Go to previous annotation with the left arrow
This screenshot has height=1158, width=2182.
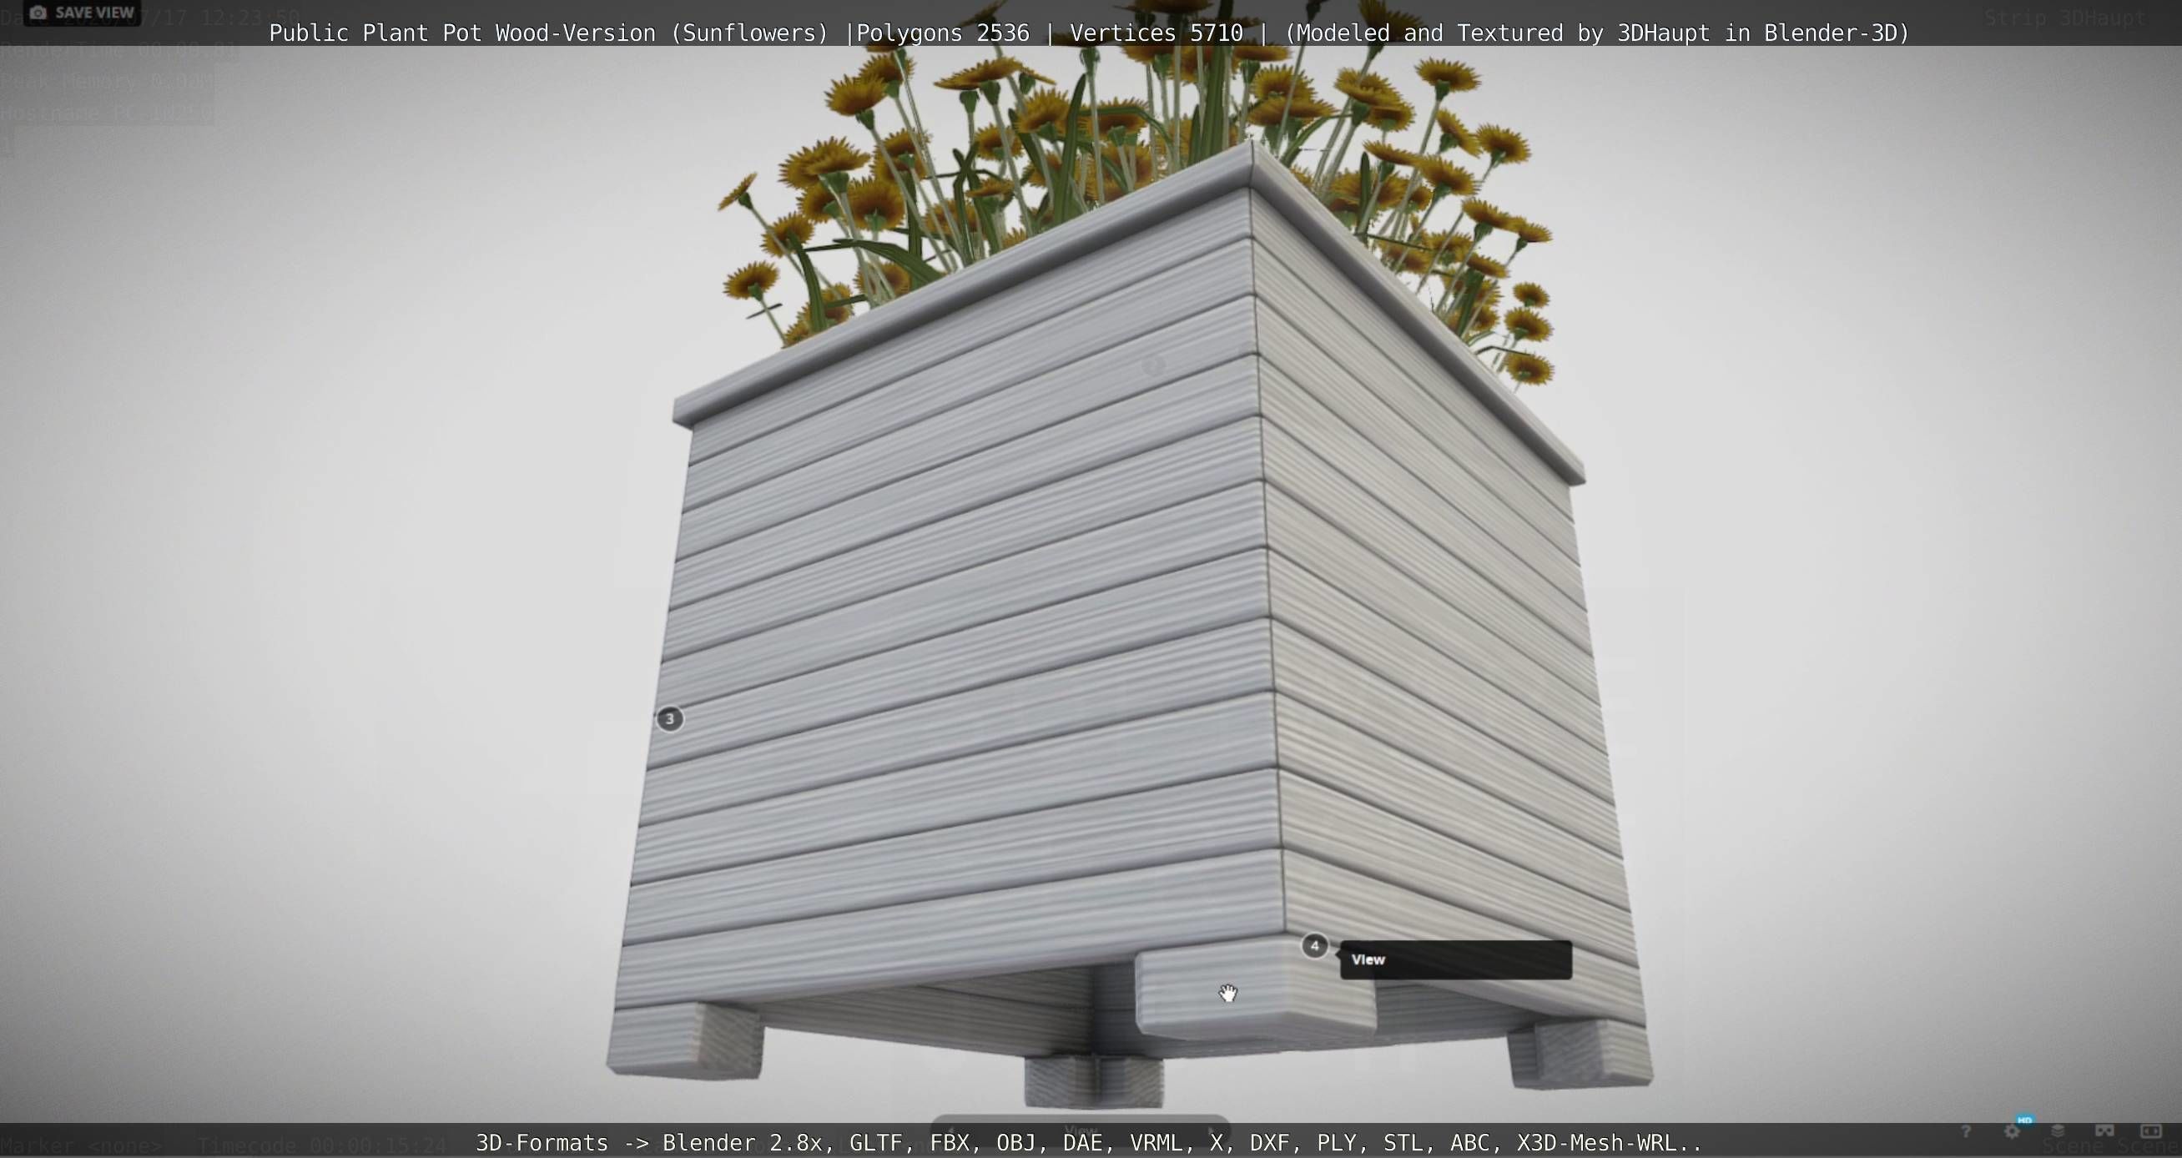tap(952, 1133)
